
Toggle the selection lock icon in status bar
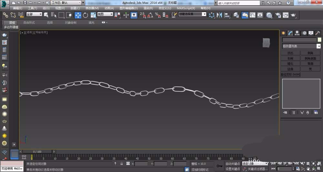(122, 164)
